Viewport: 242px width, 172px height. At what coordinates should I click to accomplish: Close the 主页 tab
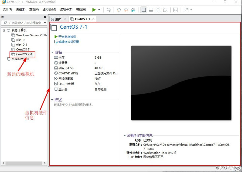tap(65, 19)
